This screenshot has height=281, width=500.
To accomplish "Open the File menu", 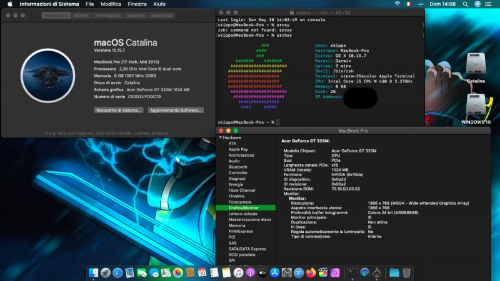I will [89, 4].
